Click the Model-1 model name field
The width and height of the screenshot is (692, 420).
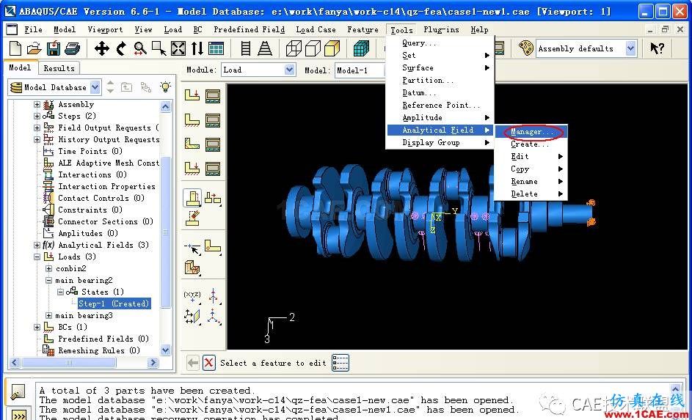pos(360,70)
